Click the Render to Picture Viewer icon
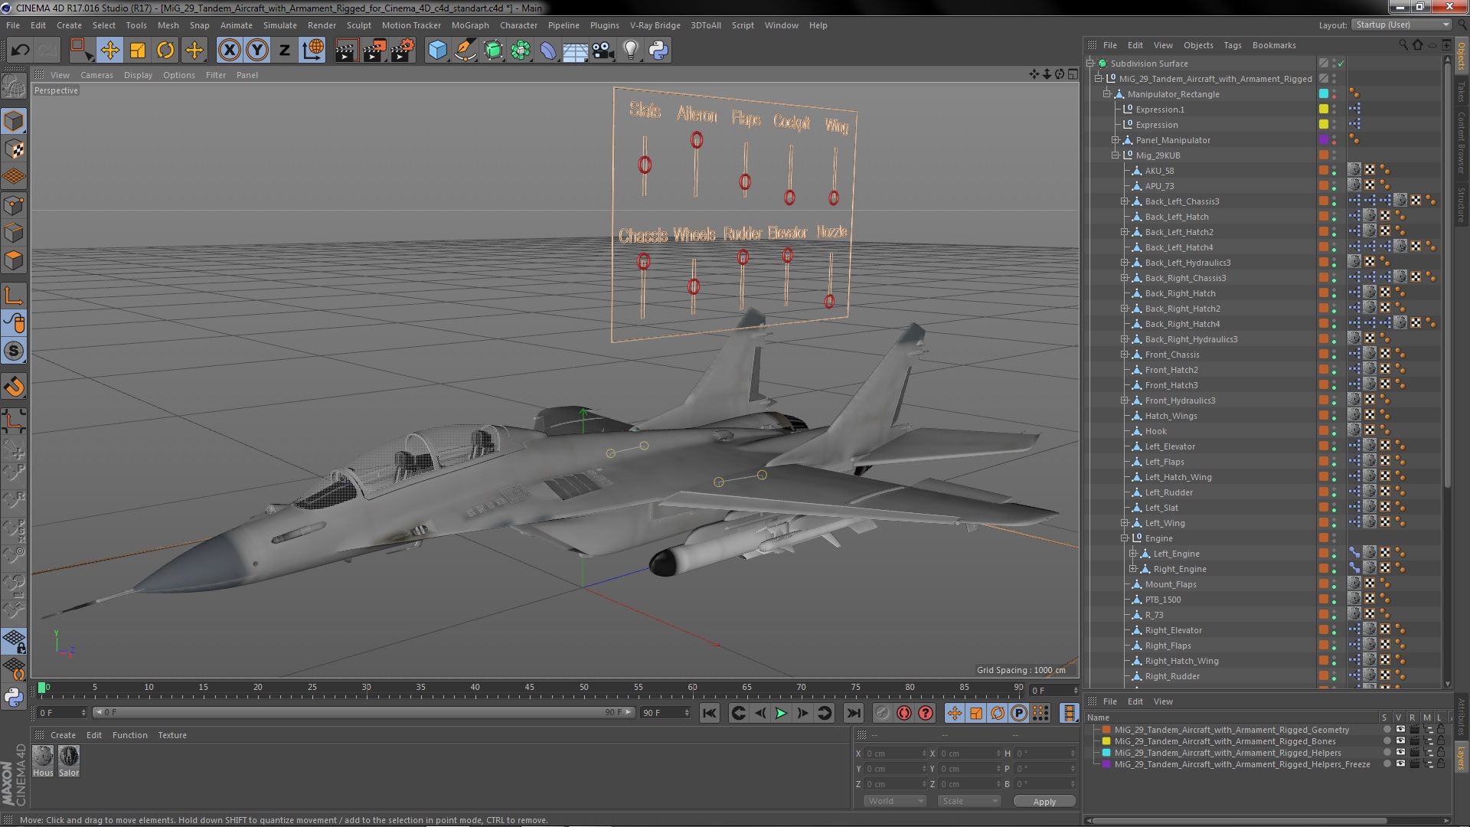The width and height of the screenshot is (1470, 827). (374, 51)
